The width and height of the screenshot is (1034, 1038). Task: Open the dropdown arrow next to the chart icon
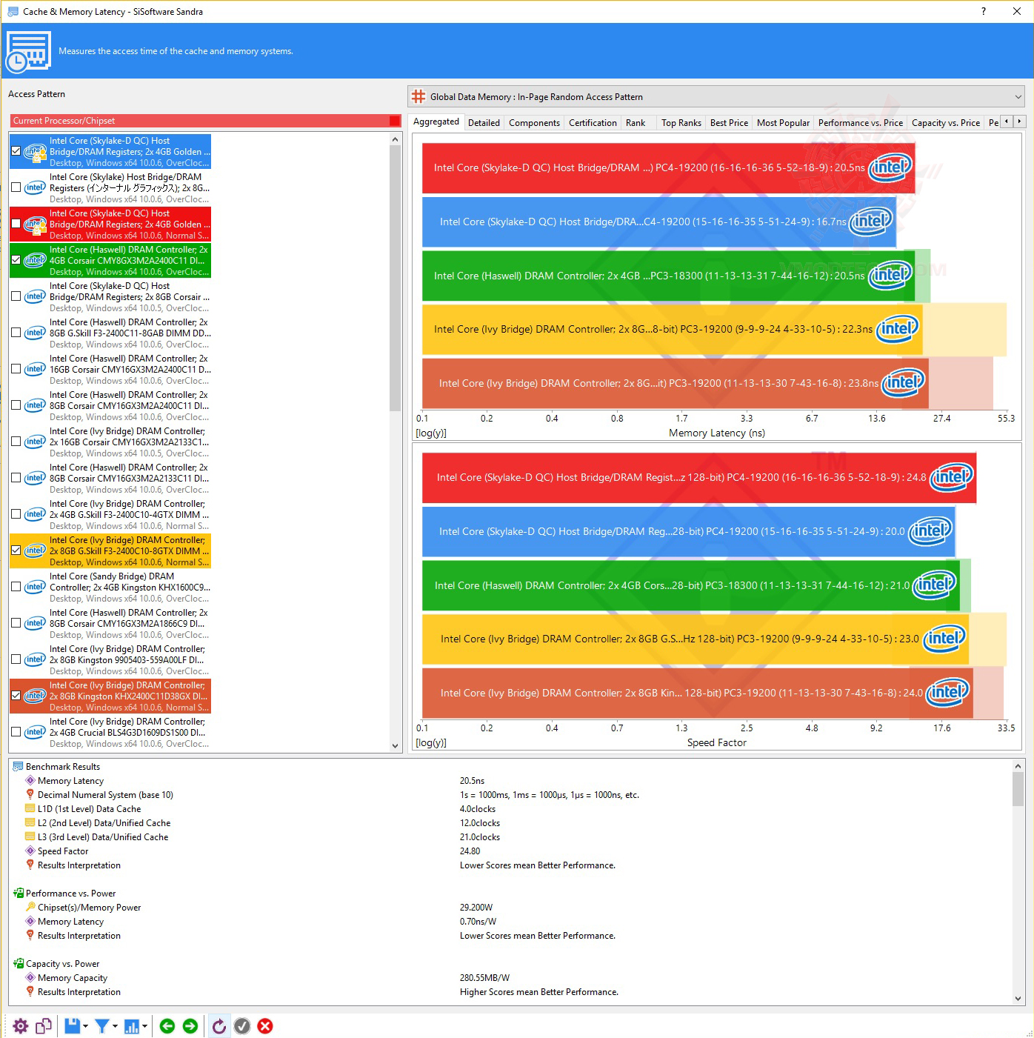(x=144, y=1026)
